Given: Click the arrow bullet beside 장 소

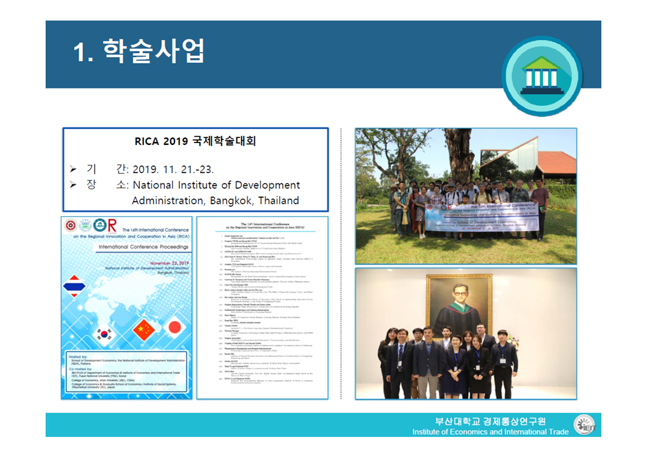Looking at the screenshot, I should (x=74, y=185).
